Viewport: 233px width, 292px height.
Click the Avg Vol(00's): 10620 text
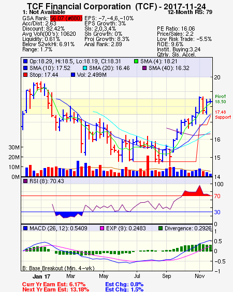49,34
